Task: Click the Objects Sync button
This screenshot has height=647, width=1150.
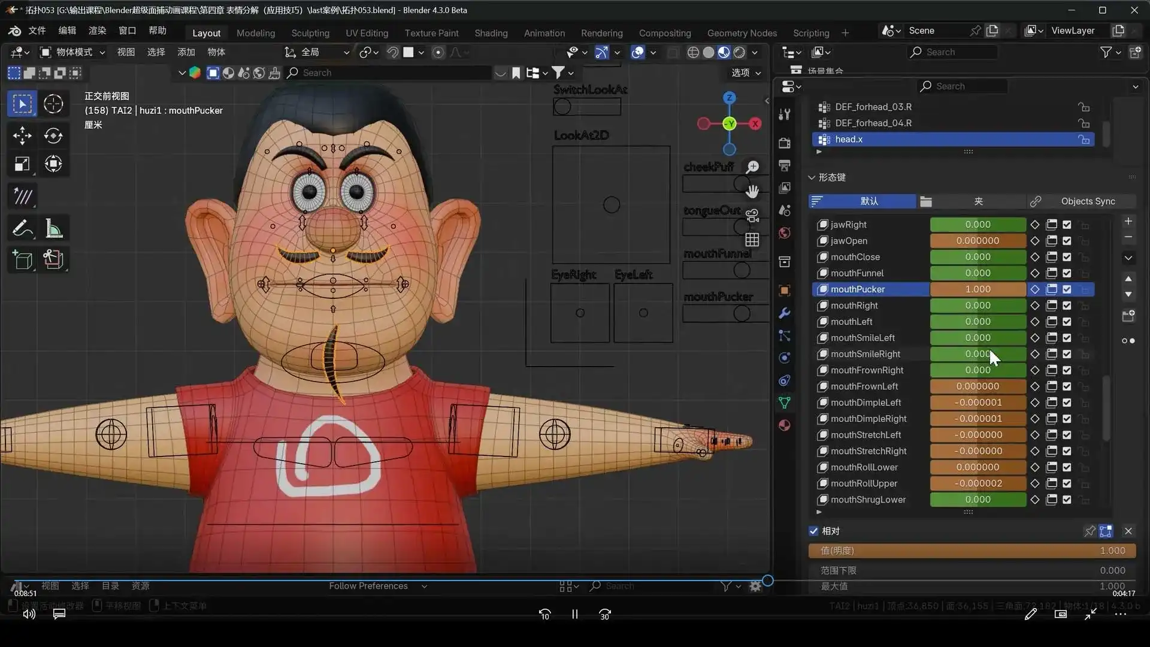Action: tap(1088, 201)
